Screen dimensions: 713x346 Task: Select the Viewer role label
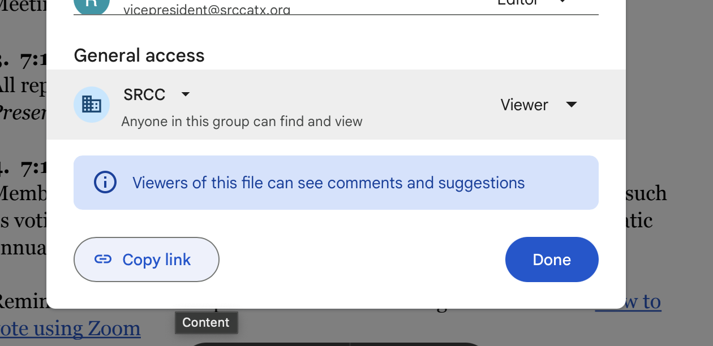tap(524, 105)
